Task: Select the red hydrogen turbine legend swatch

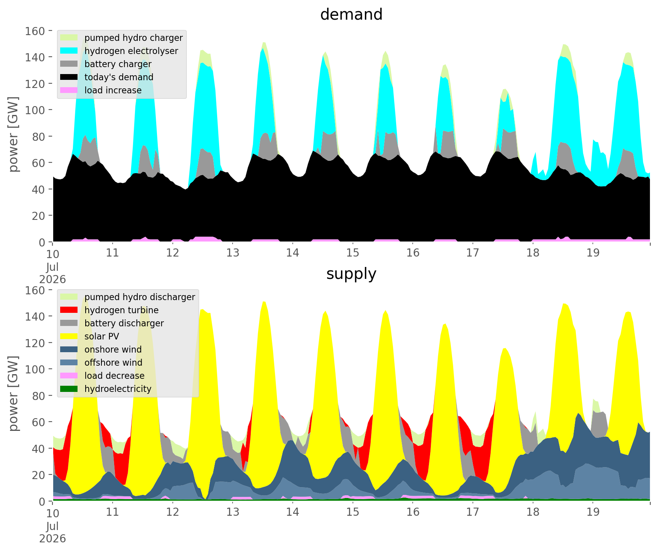Action: pyautogui.click(x=69, y=310)
